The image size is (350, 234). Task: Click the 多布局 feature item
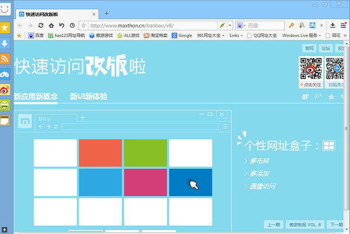pyautogui.click(x=257, y=161)
